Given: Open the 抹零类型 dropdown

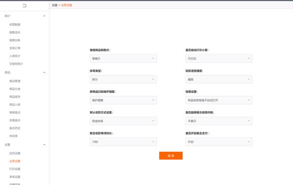Looking at the screenshot, I should tap(123, 79).
